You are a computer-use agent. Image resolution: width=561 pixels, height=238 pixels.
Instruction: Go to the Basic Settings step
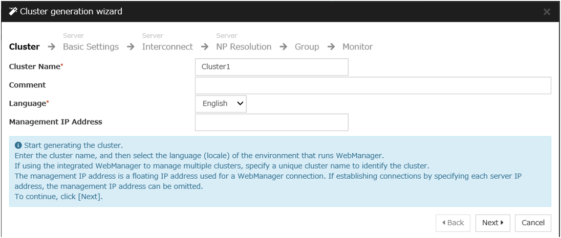tap(91, 47)
